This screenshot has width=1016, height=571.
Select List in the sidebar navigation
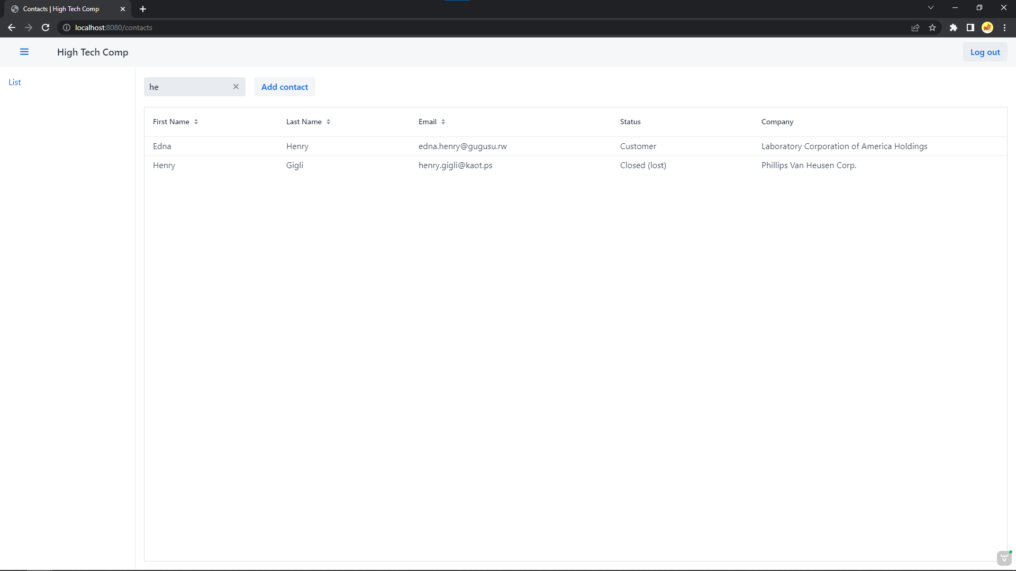[15, 82]
